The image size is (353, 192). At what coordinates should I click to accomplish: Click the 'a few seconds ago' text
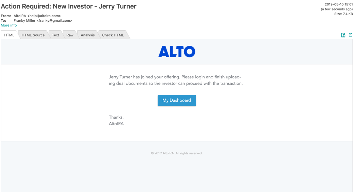click(337, 9)
